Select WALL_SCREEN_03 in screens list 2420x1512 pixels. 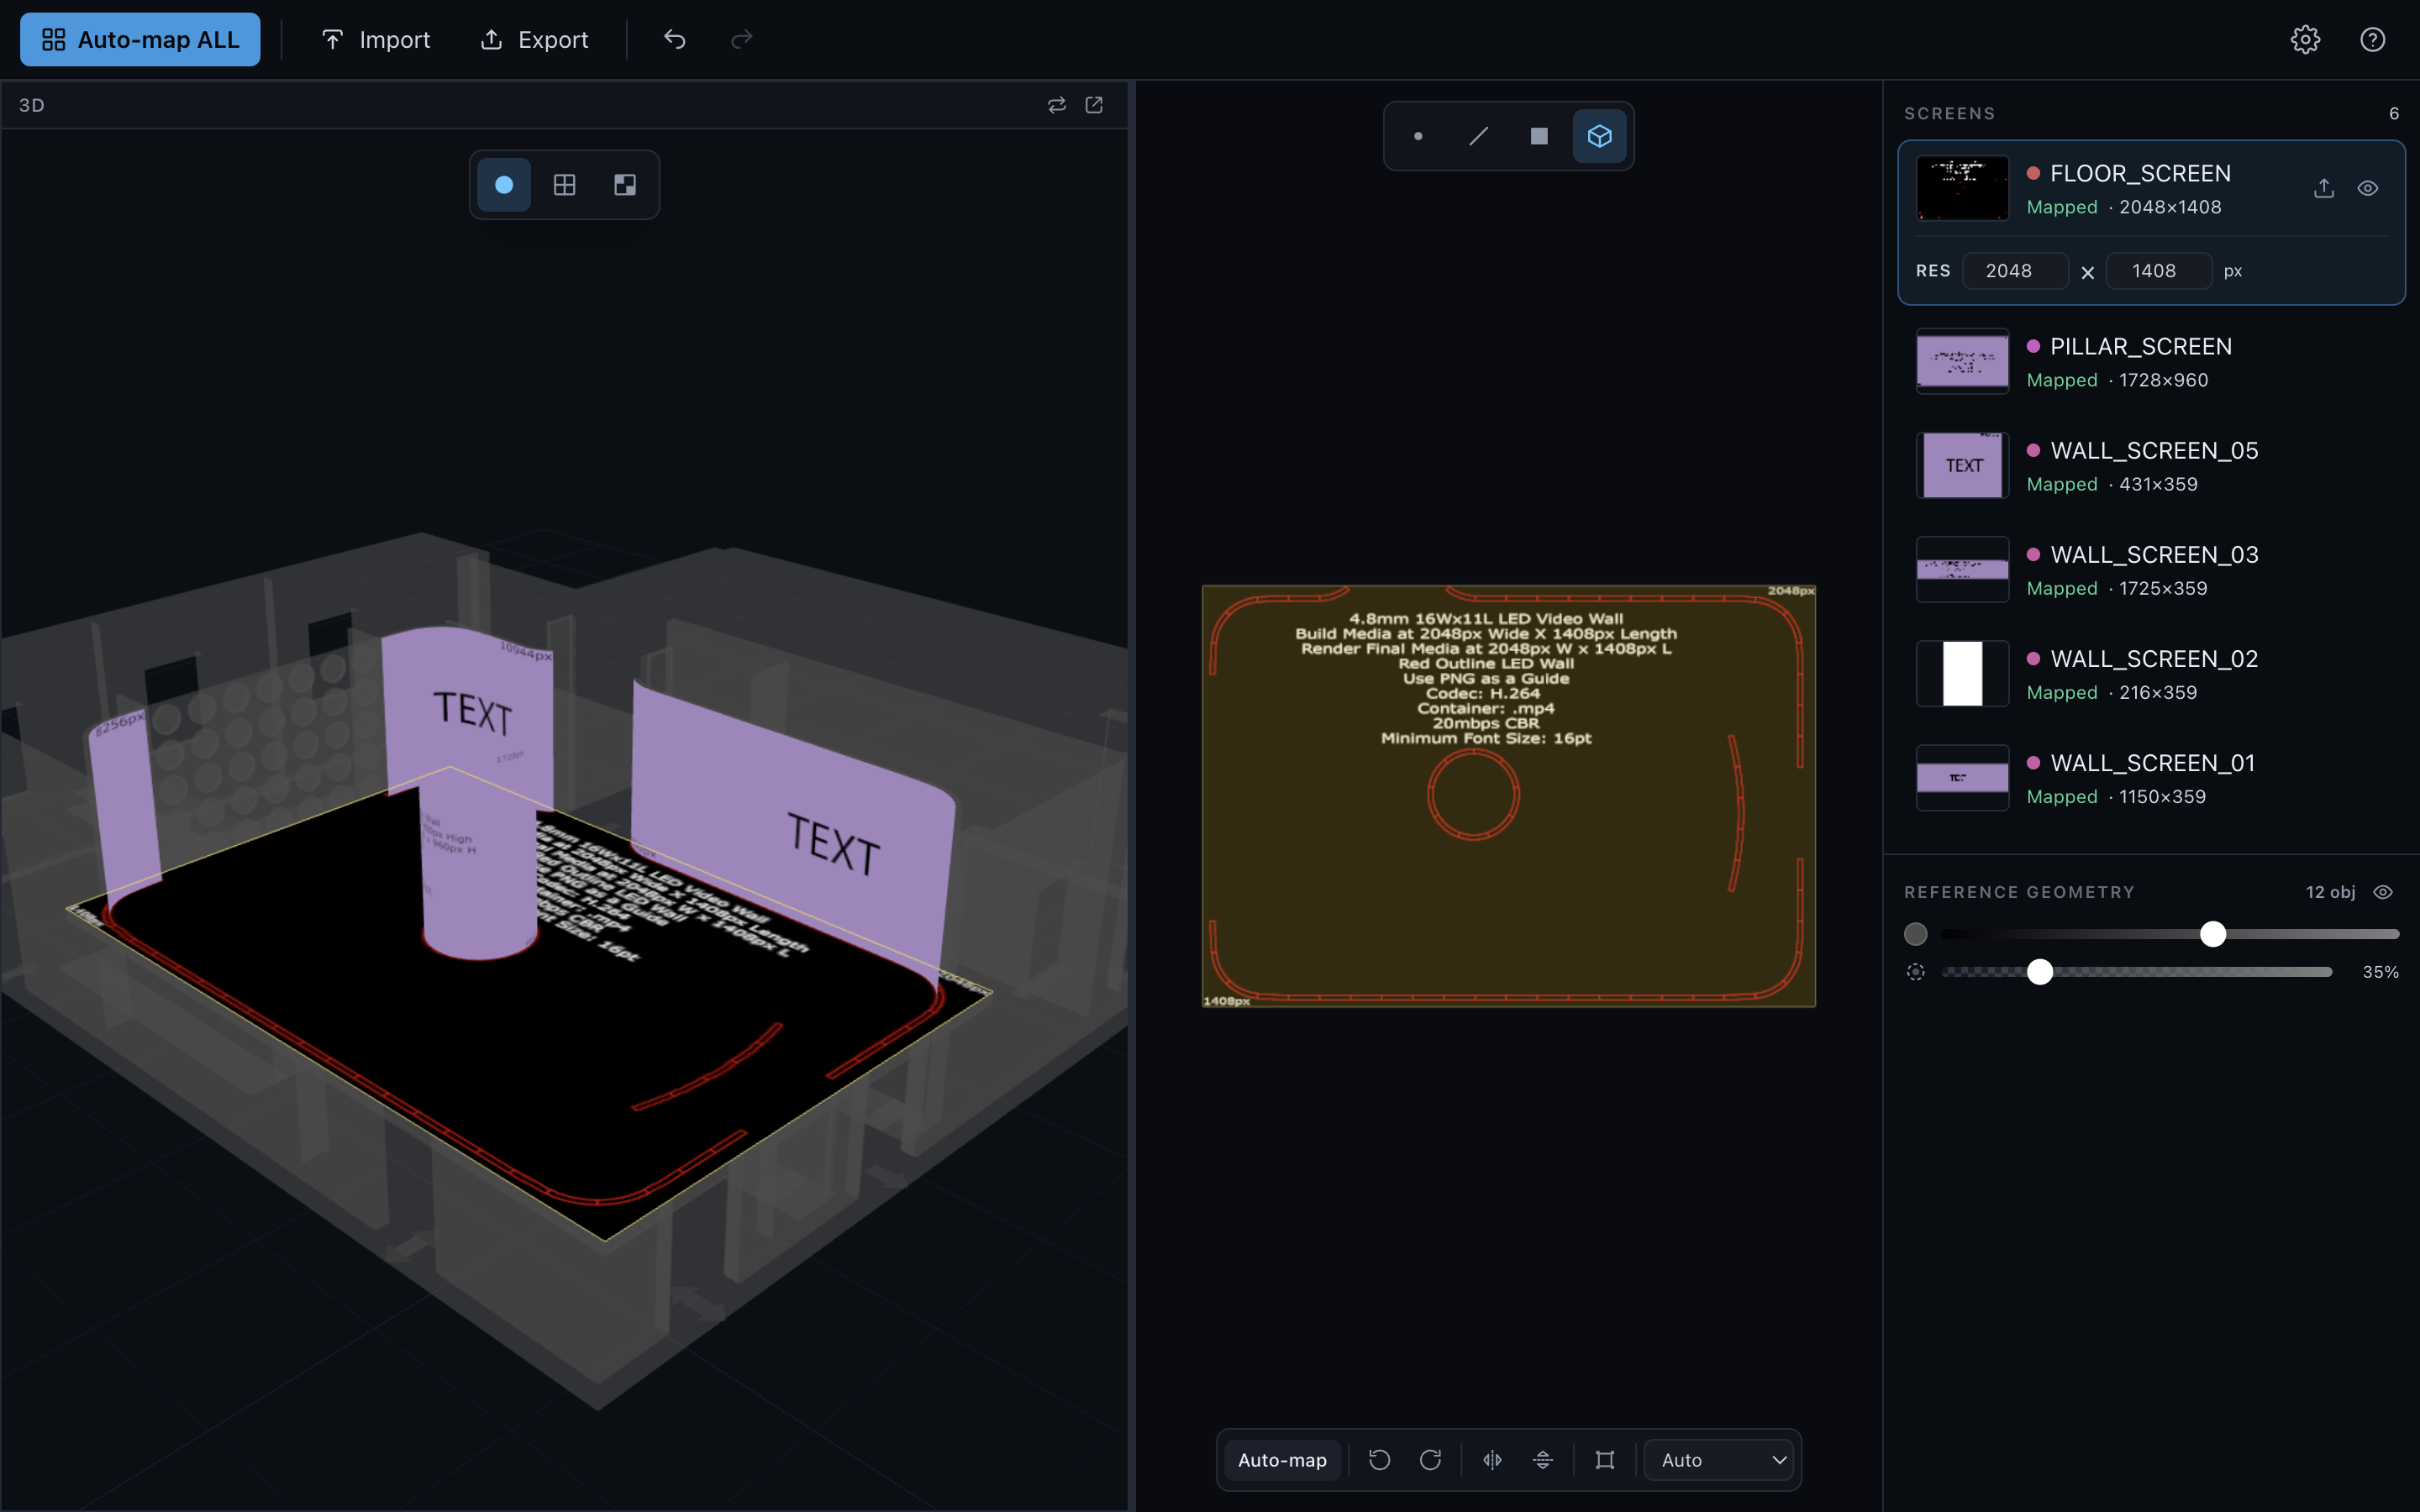coord(2151,570)
